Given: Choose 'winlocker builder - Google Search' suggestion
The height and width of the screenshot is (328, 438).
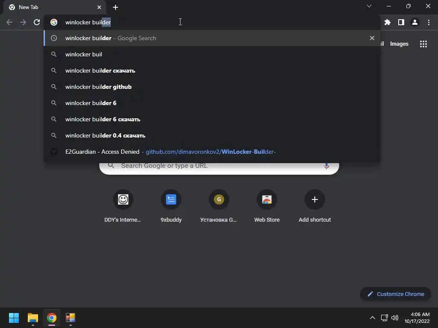Looking at the screenshot, I should pos(212,38).
